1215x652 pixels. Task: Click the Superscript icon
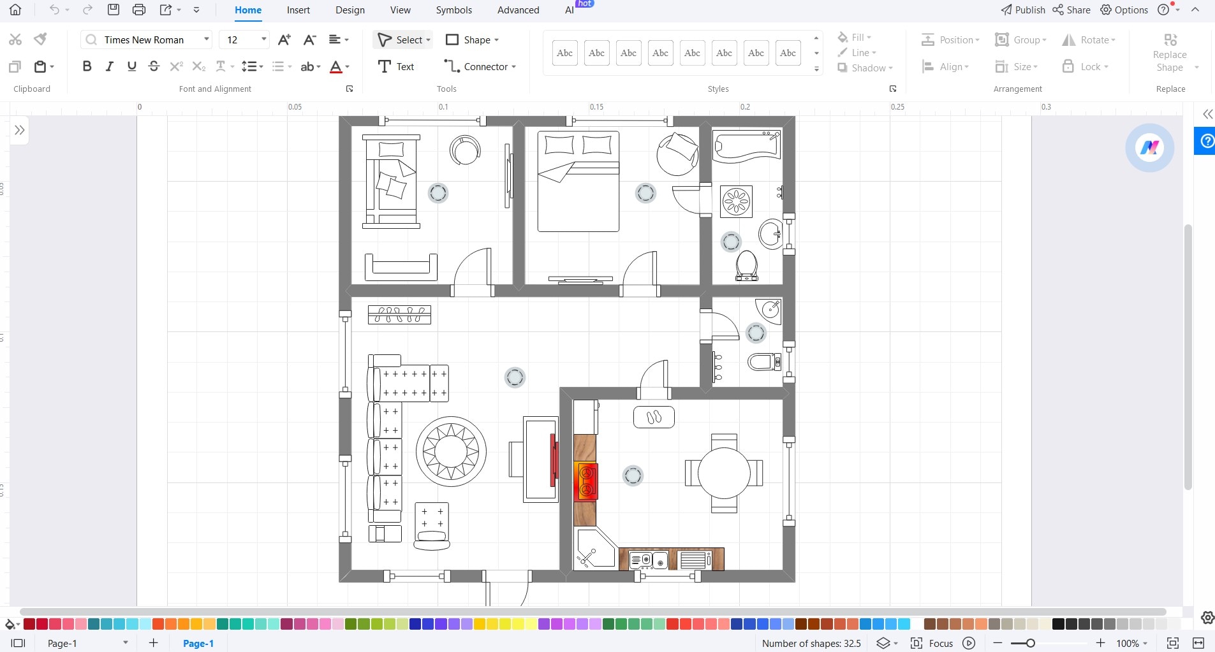[x=177, y=66]
